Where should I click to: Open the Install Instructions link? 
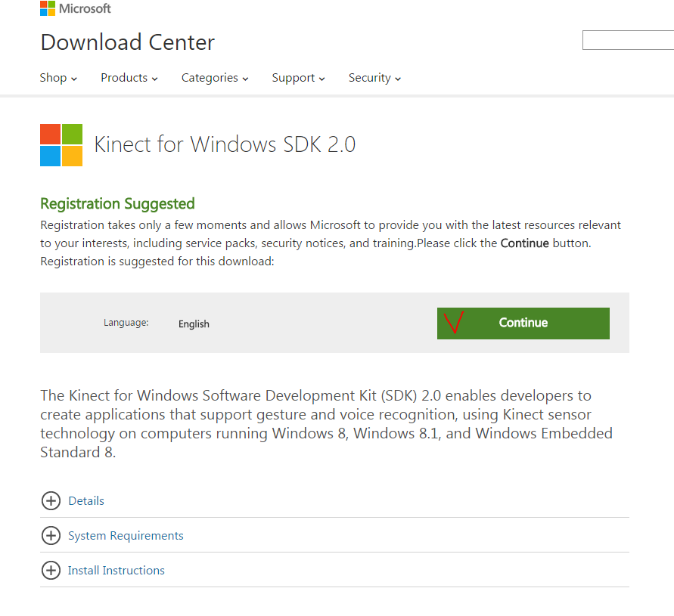coord(116,571)
